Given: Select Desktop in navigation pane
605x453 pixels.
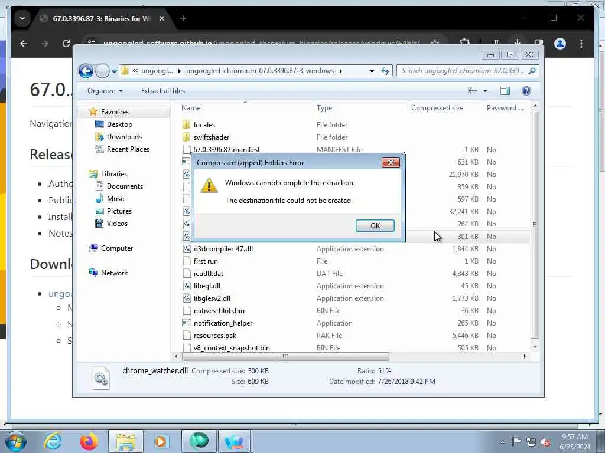Looking at the screenshot, I should click(x=119, y=124).
